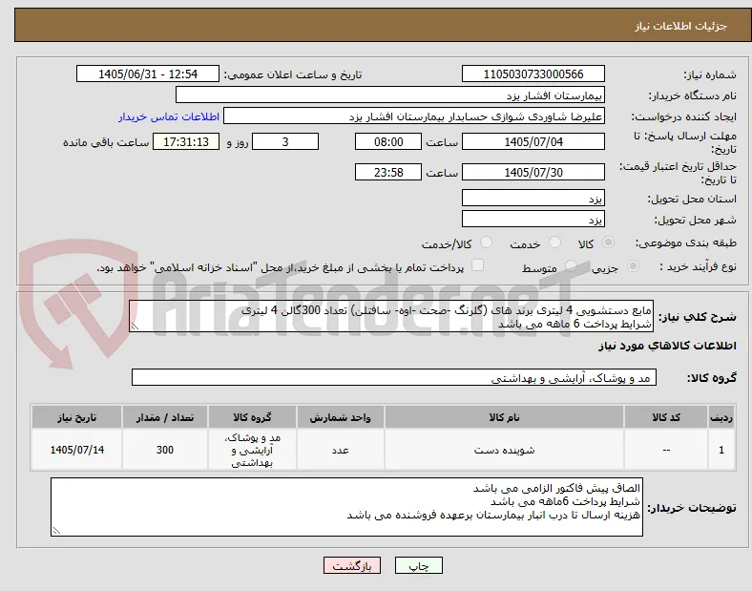Click the شرح کلی نیاز description textarea
Image resolution: width=752 pixels, height=591 pixels.
(391, 317)
